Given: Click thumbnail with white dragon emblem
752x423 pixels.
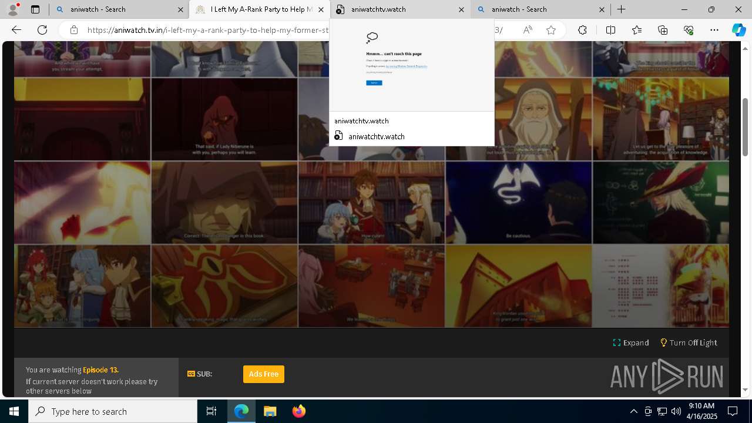Looking at the screenshot, I should pyautogui.click(x=519, y=203).
